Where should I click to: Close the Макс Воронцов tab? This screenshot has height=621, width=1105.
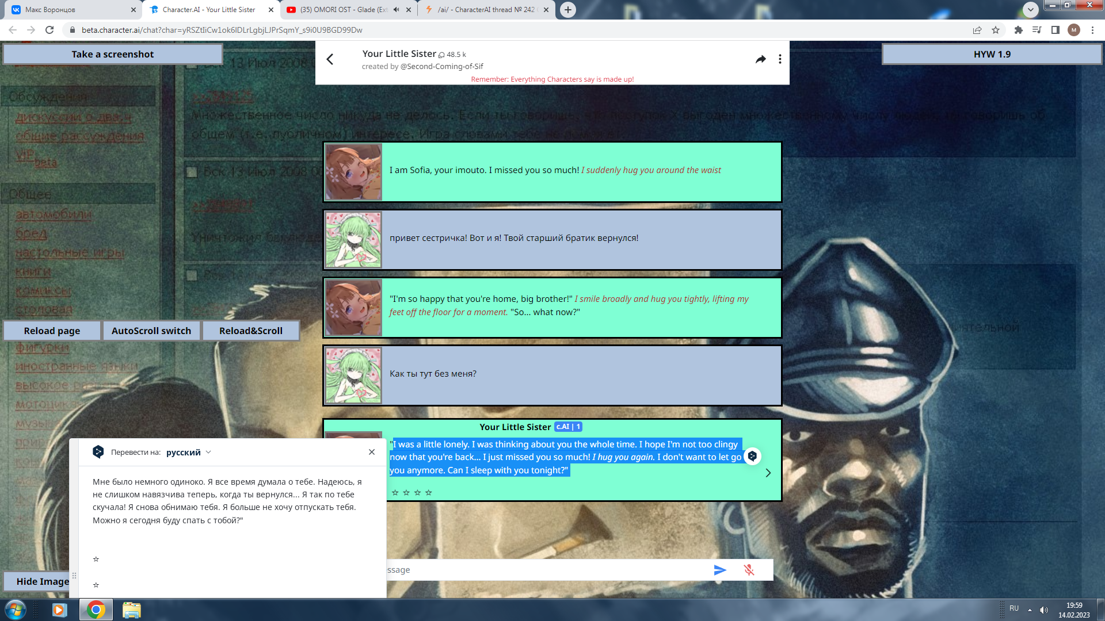(x=134, y=10)
